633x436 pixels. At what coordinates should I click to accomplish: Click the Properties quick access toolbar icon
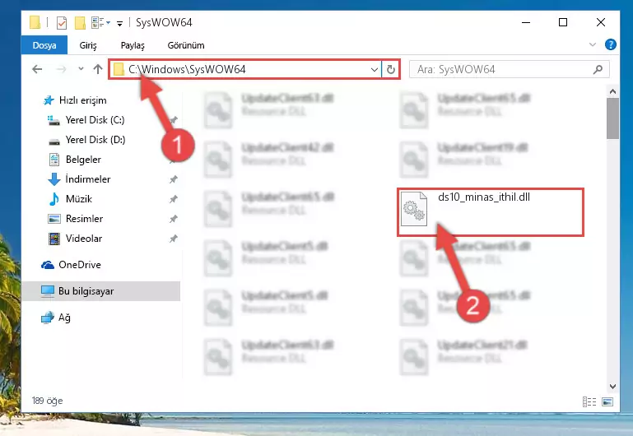tap(62, 22)
